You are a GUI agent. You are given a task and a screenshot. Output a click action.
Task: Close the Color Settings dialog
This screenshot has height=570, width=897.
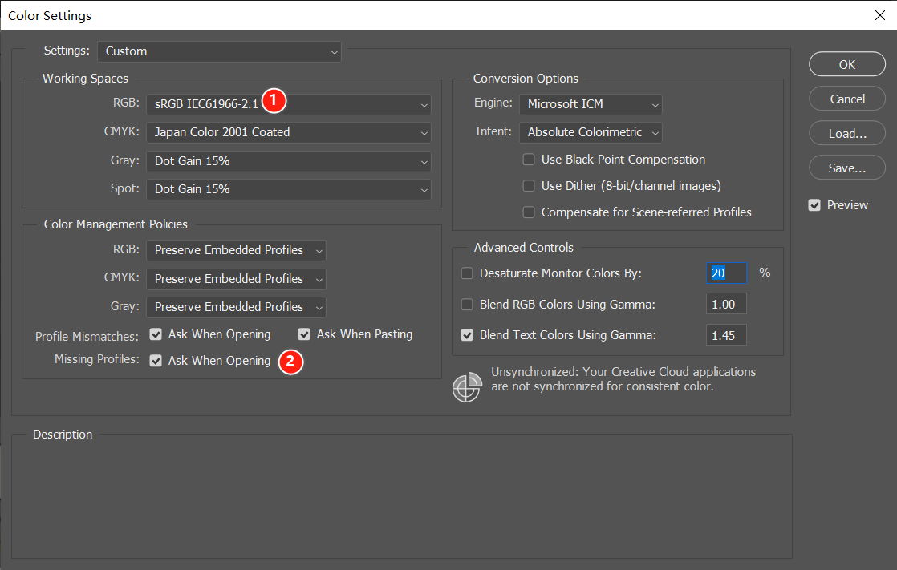point(880,15)
